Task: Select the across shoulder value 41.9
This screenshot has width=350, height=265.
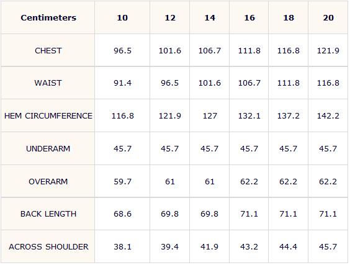Action: pyautogui.click(x=209, y=247)
